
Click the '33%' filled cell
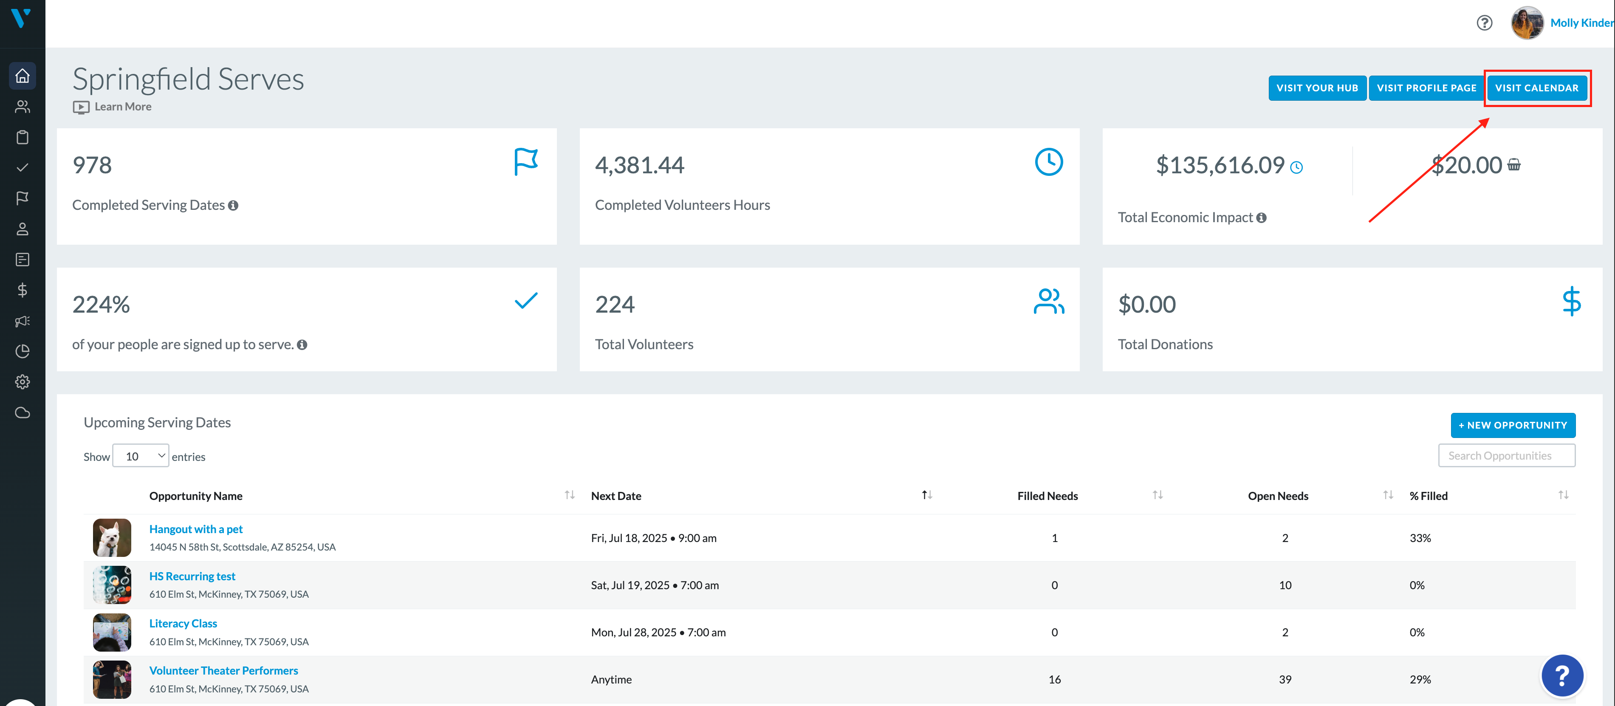1420,538
